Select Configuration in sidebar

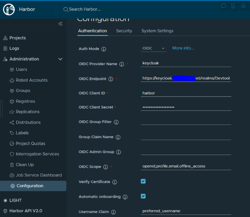pyautogui.click(x=33, y=186)
